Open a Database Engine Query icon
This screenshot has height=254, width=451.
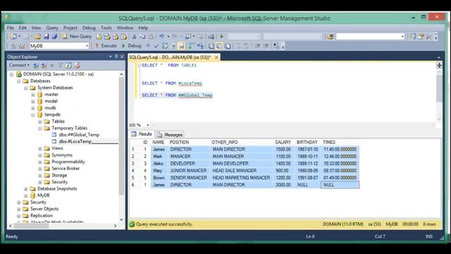tap(99, 37)
